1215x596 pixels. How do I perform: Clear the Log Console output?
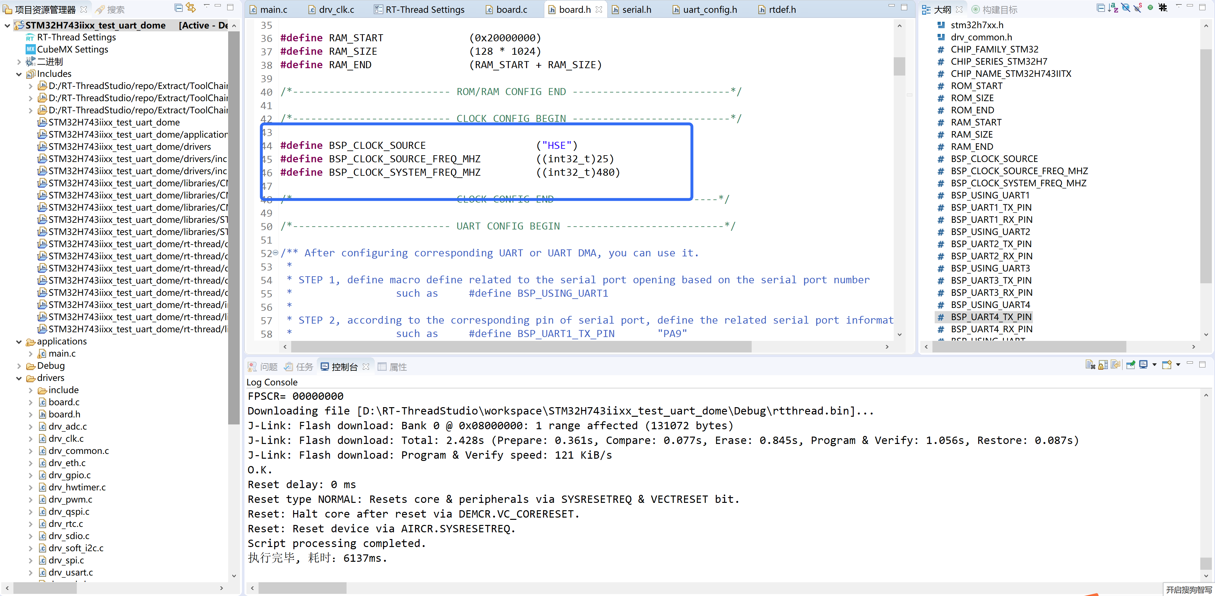pyautogui.click(x=1090, y=365)
